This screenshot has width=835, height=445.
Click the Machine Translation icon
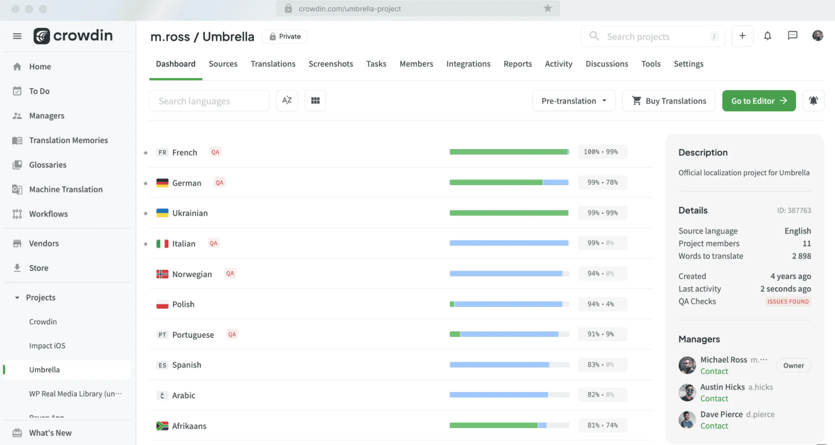(17, 189)
